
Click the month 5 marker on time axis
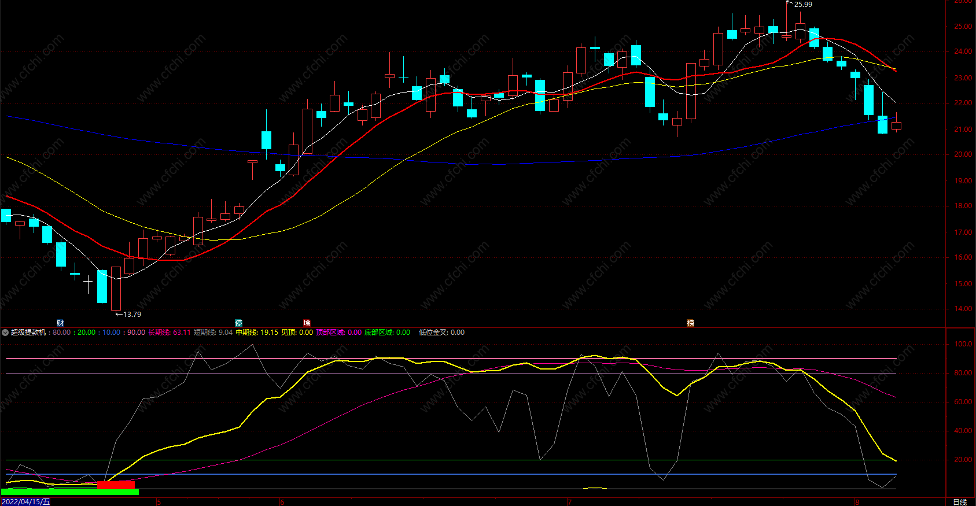pos(159,502)
